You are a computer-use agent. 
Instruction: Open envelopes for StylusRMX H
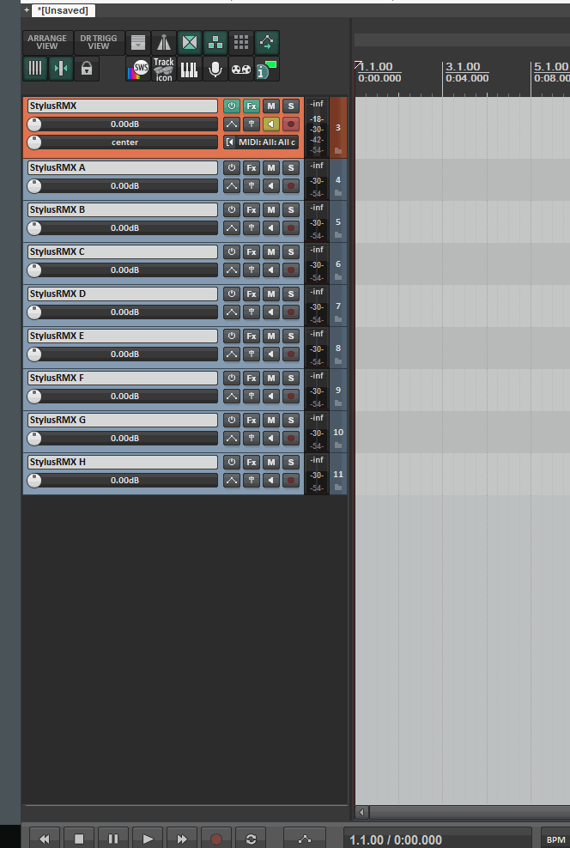pos(232,481)
